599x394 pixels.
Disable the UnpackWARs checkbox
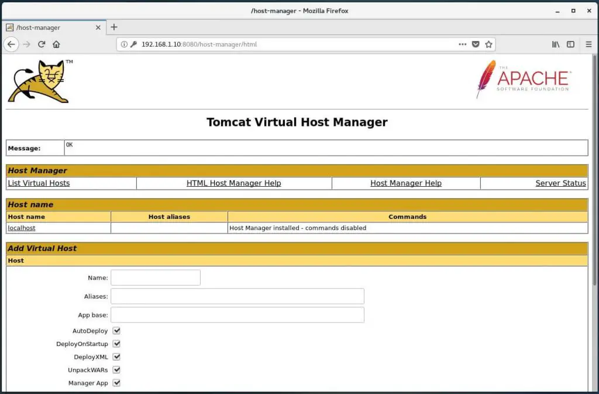[116, 369]
